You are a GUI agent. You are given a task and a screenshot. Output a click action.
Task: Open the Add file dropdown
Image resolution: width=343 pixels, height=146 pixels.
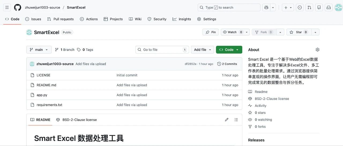(x=203, y=50)
